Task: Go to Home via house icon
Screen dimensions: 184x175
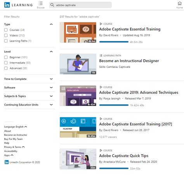Action: point(180,3)
